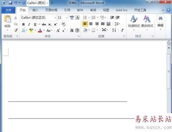The height and width of the screenshot is (132, 172).
Task: Click the Shading paint bucket icon
Action: (85, 30)
